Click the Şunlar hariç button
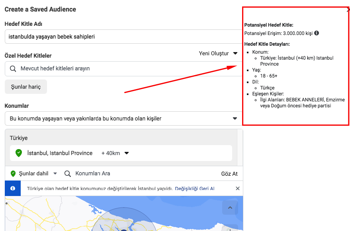The width and height of the screenshot is (350, 231). (26, 87)
